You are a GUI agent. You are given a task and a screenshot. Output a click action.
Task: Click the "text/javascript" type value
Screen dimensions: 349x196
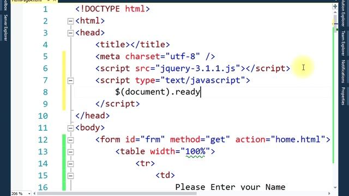pyautogui.click(x=202, y=80)
